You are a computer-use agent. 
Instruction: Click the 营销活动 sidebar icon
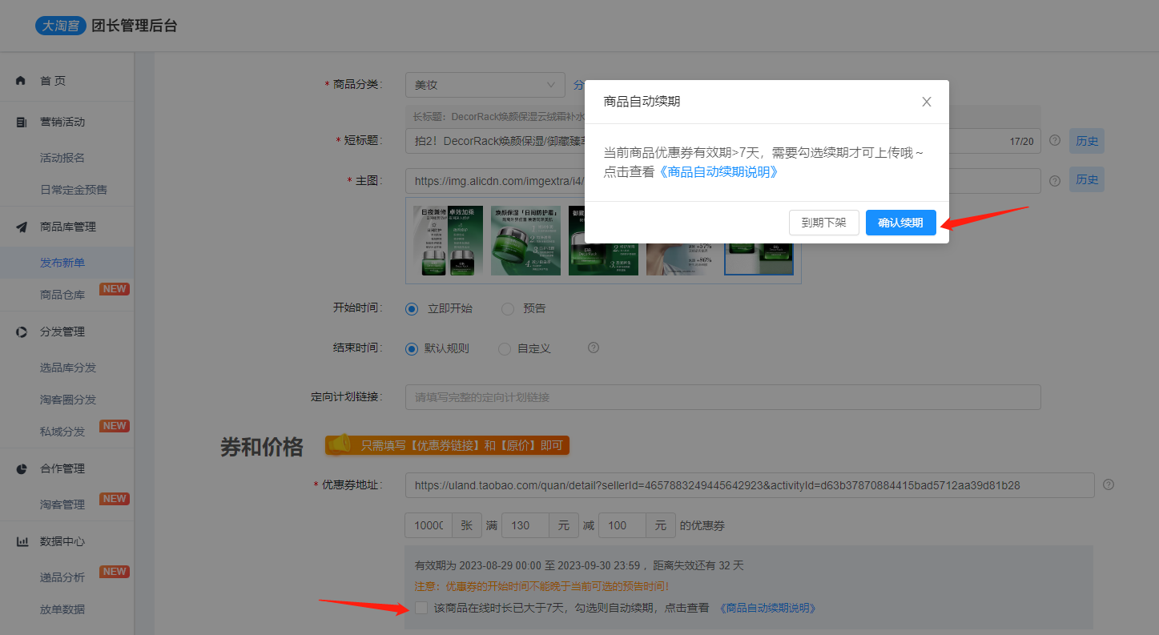click(22, 123)
